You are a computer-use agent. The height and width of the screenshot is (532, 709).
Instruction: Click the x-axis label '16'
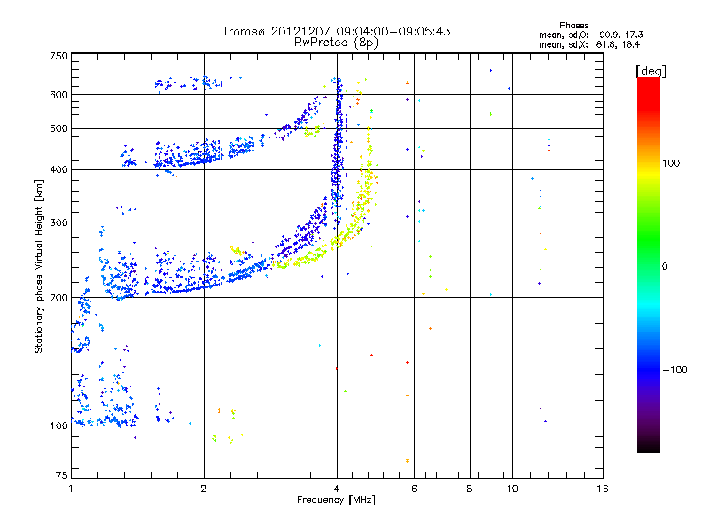603,489
